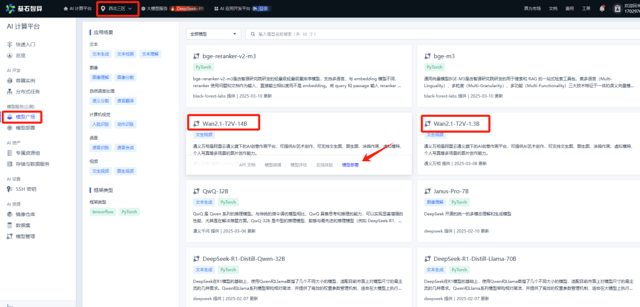This screenshot has width=640, height=307.
Task: Filter by 语义分割 scenario tag
Action: pos(100,100)
